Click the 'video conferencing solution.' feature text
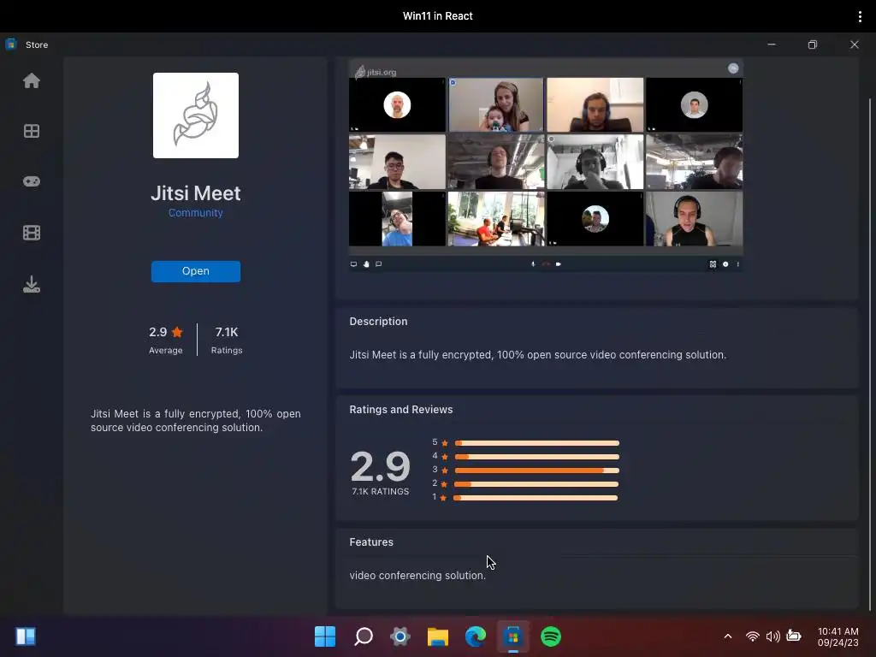 point(417,576)
